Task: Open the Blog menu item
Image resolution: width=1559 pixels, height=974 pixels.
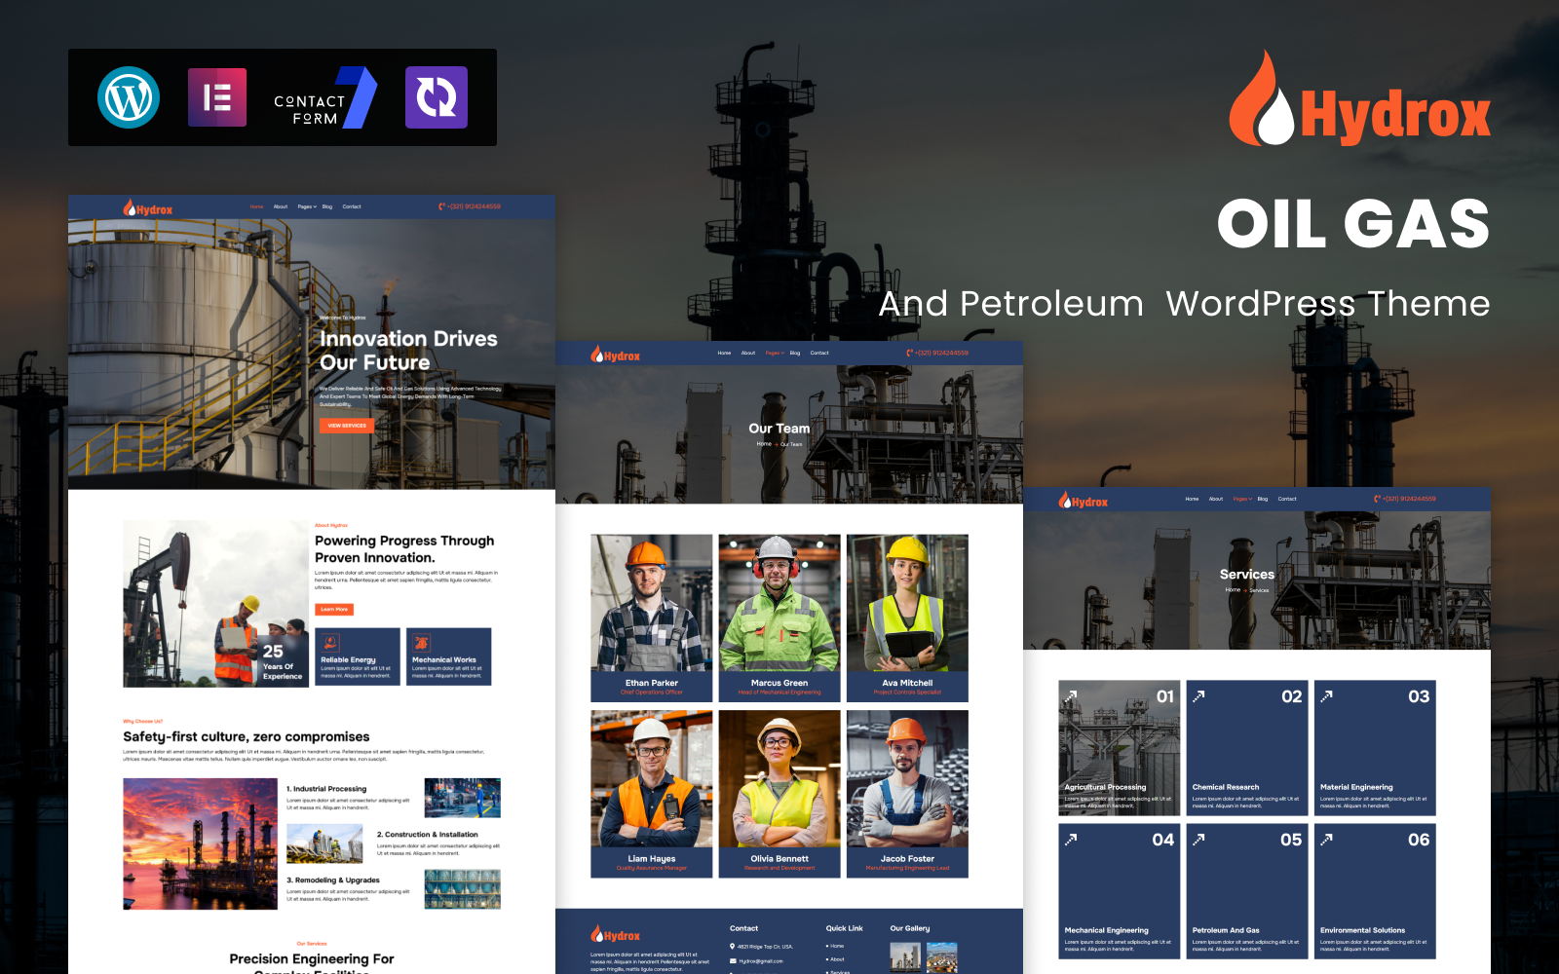Action: [x=327, y=206]
